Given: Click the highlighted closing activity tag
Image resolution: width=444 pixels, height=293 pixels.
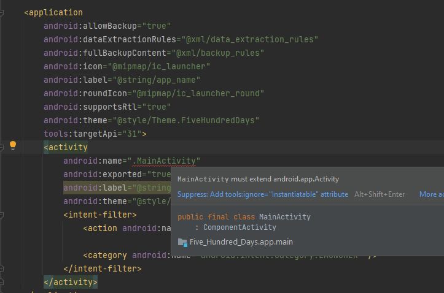Looking at the screenshot, I should (71, 282).
